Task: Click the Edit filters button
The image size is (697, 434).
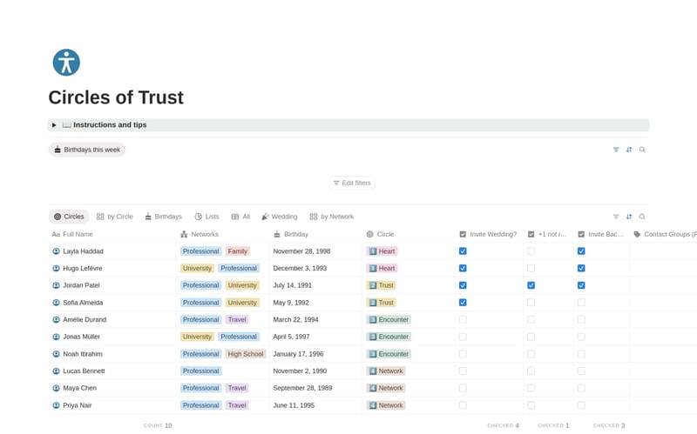Action: [352, 183]
